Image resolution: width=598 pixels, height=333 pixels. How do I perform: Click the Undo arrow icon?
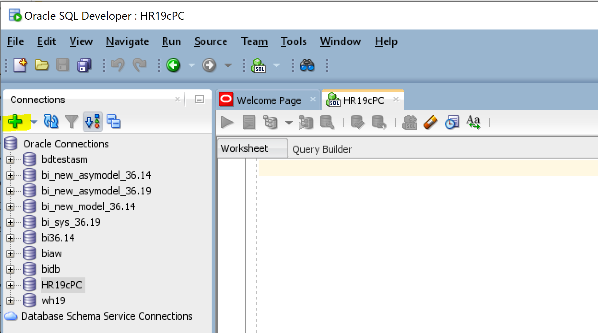tap(118, 65)
